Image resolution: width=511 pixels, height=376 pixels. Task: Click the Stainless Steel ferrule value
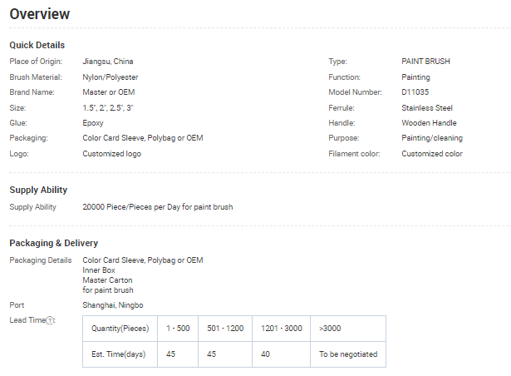click(x=429, y=108)
